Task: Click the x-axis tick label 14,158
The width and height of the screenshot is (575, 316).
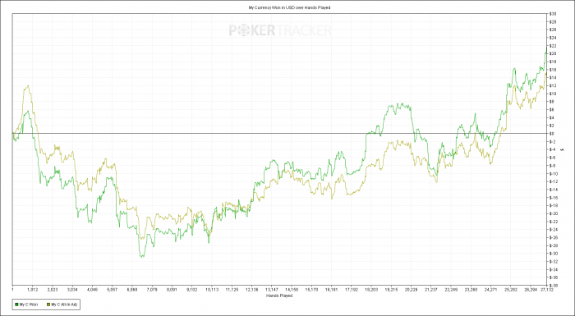Action: pyautogui.click(x=292, y=289)
